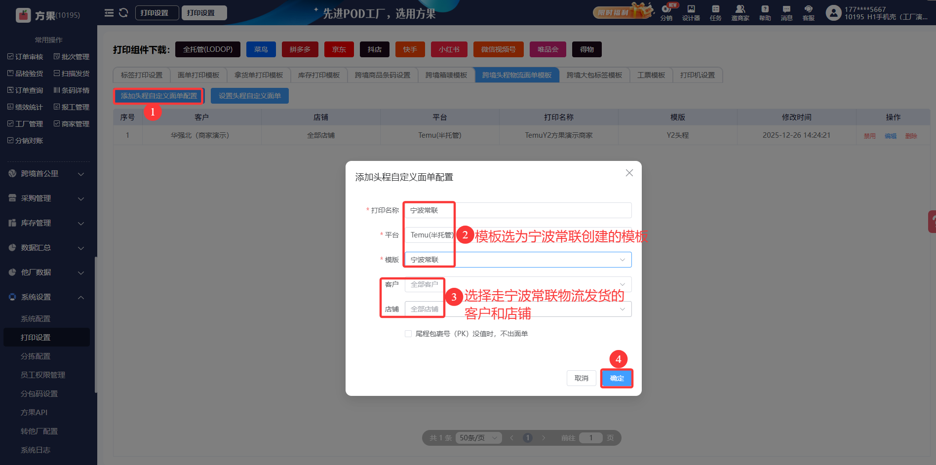This screenshot has height=465, width=936.
Task: Click 删除 link in table row
Action: tap(911, 136)
